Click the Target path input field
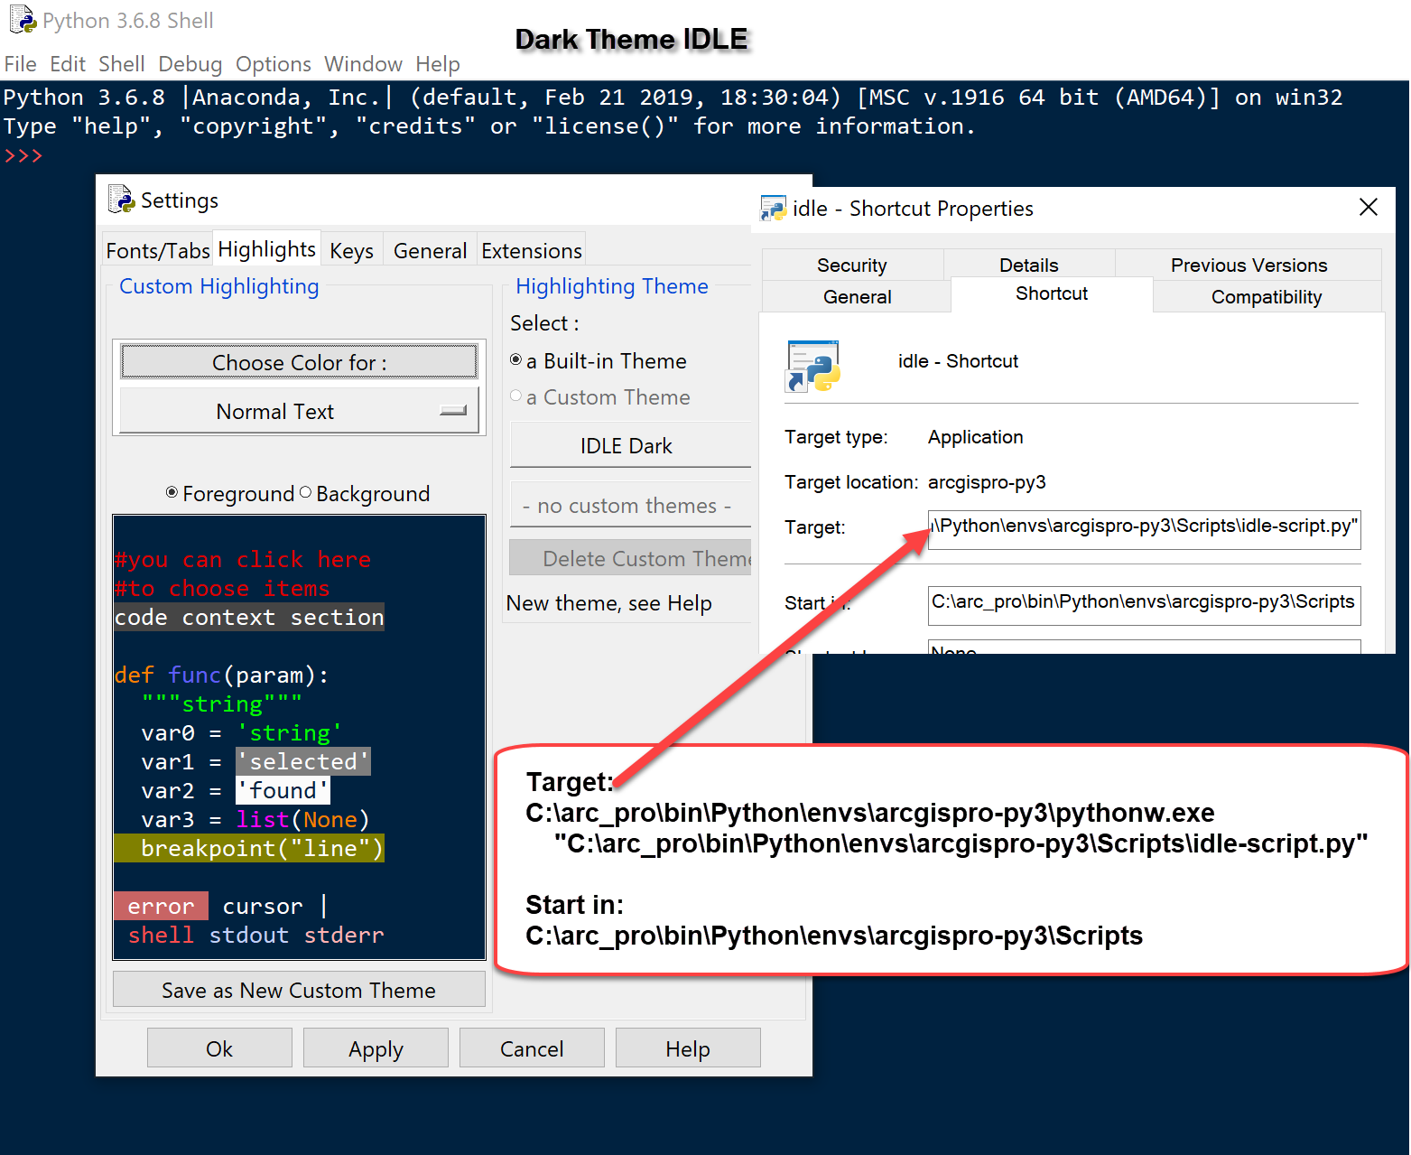Viewport: 1411px width, 1155px height. pos(1145,529)
